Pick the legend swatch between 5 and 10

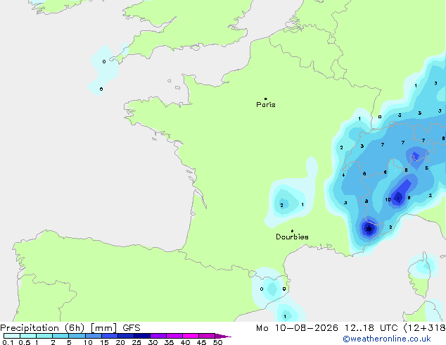point(77,336)
